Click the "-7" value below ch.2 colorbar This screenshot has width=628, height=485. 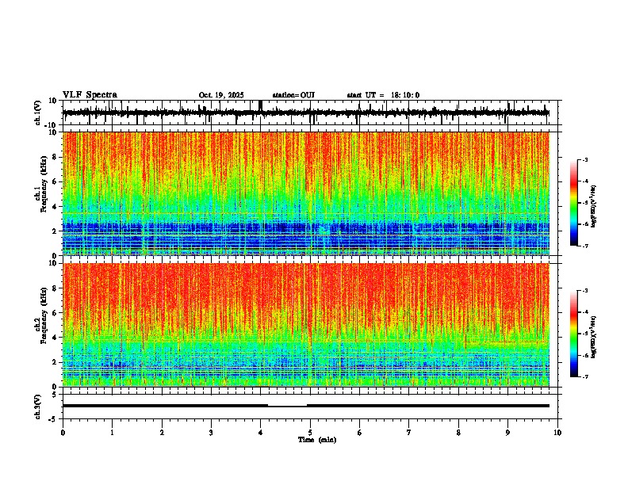(584, 376)
